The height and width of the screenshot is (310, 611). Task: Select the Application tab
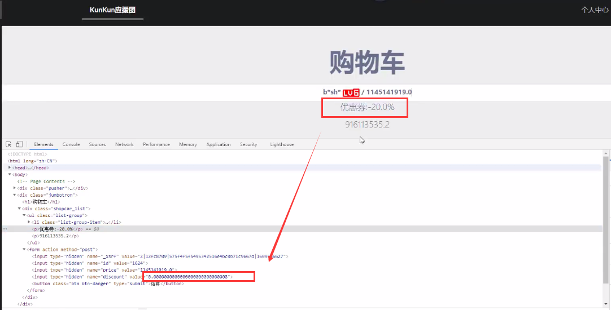coord(218,144)
